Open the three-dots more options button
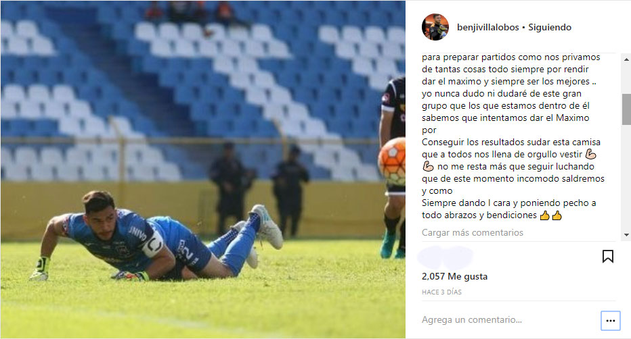Screen dimensions: 631x339 point(611,321)
